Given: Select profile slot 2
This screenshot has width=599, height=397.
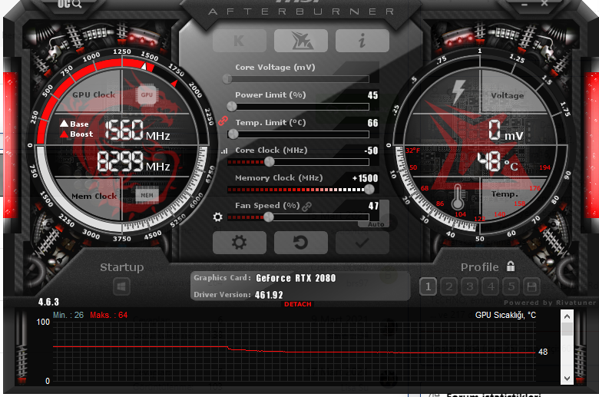Looking at the screenshot, I should [x=449, y=286].
